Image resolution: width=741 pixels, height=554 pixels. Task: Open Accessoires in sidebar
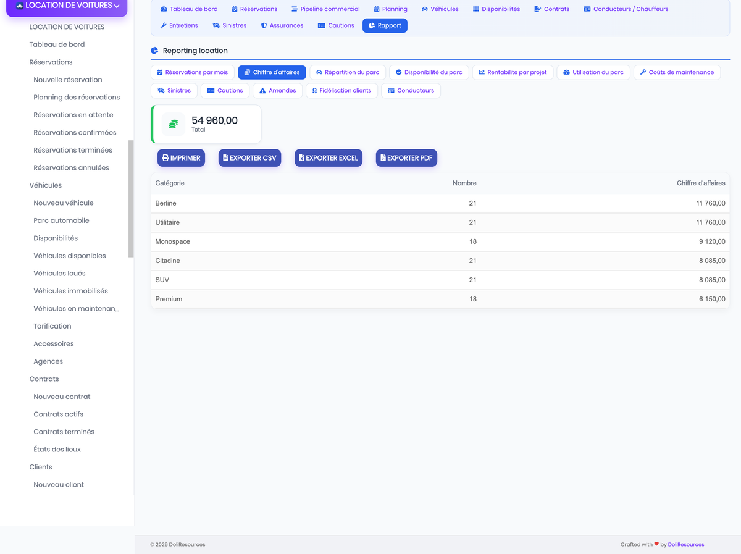click(54, 344)
